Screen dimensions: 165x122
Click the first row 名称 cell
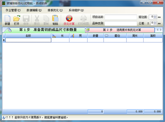28,40
